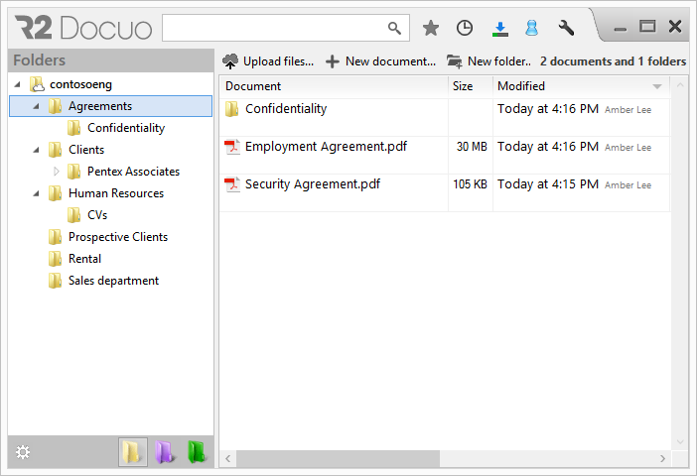Toggle sort arrow on Modified column
The image size is (697, 476).
(657, 86)
